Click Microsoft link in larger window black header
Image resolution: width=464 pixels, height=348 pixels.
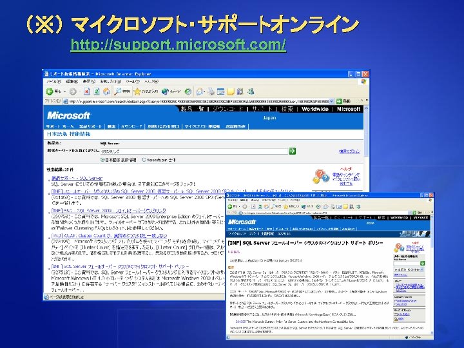(x=348, y=109)
